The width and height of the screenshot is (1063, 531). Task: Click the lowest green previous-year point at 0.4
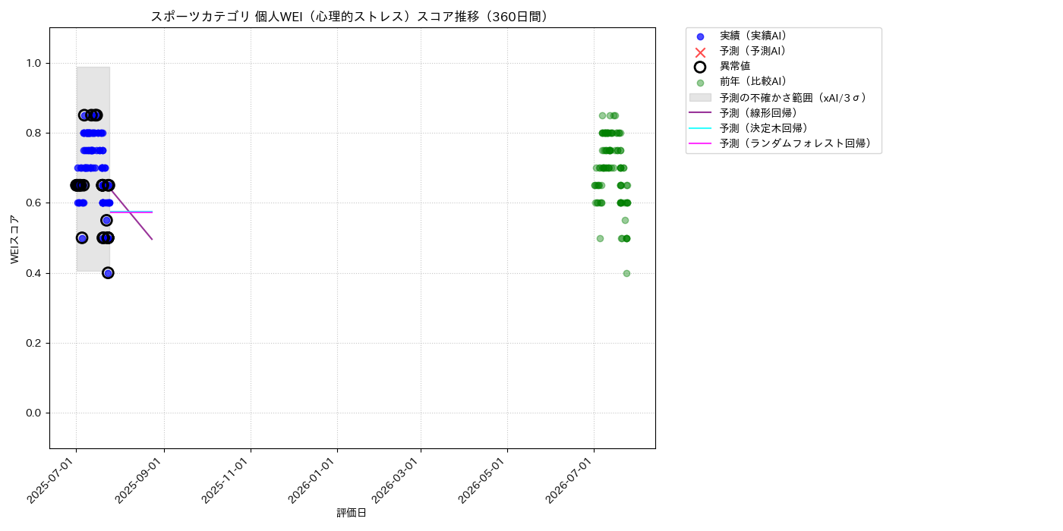point(626,273)
